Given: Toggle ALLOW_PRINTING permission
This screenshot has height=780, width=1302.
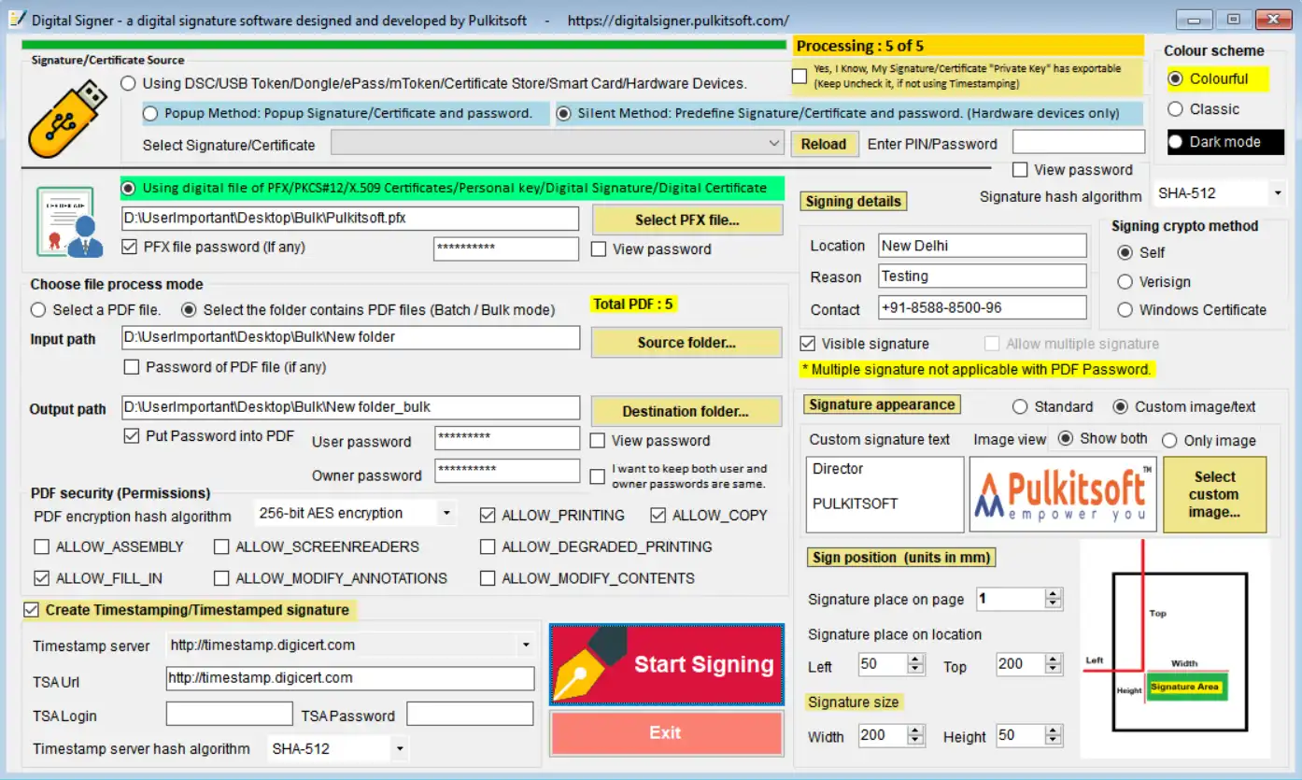Looking at the screenshot, I should click(x=488, y=515).
